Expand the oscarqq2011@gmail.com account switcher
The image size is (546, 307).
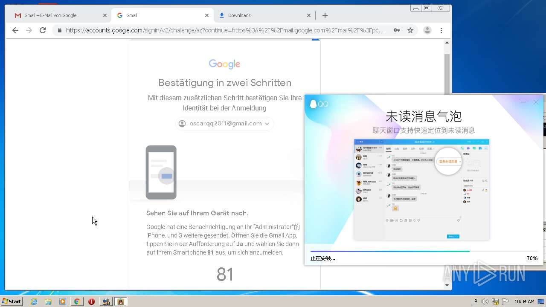pyautogui.click(x=225, y=124)
